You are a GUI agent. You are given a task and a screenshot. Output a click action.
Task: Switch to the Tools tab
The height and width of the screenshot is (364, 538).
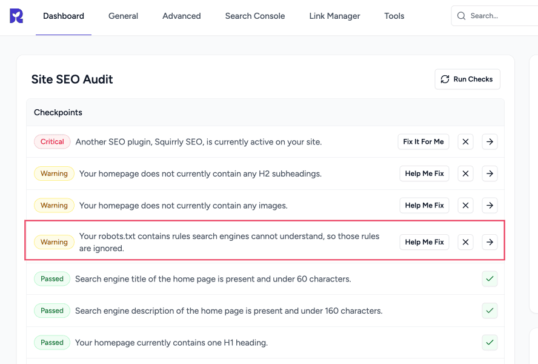(x=394, y=16)
